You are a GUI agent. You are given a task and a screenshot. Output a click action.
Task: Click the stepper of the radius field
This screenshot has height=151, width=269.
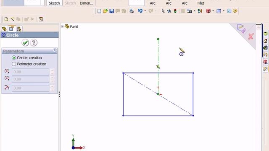click(52, 88)
